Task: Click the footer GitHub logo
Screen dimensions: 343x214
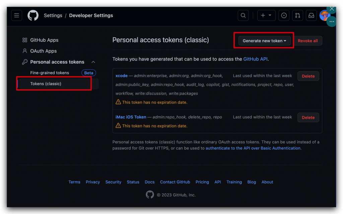Action: coord(150,195)
